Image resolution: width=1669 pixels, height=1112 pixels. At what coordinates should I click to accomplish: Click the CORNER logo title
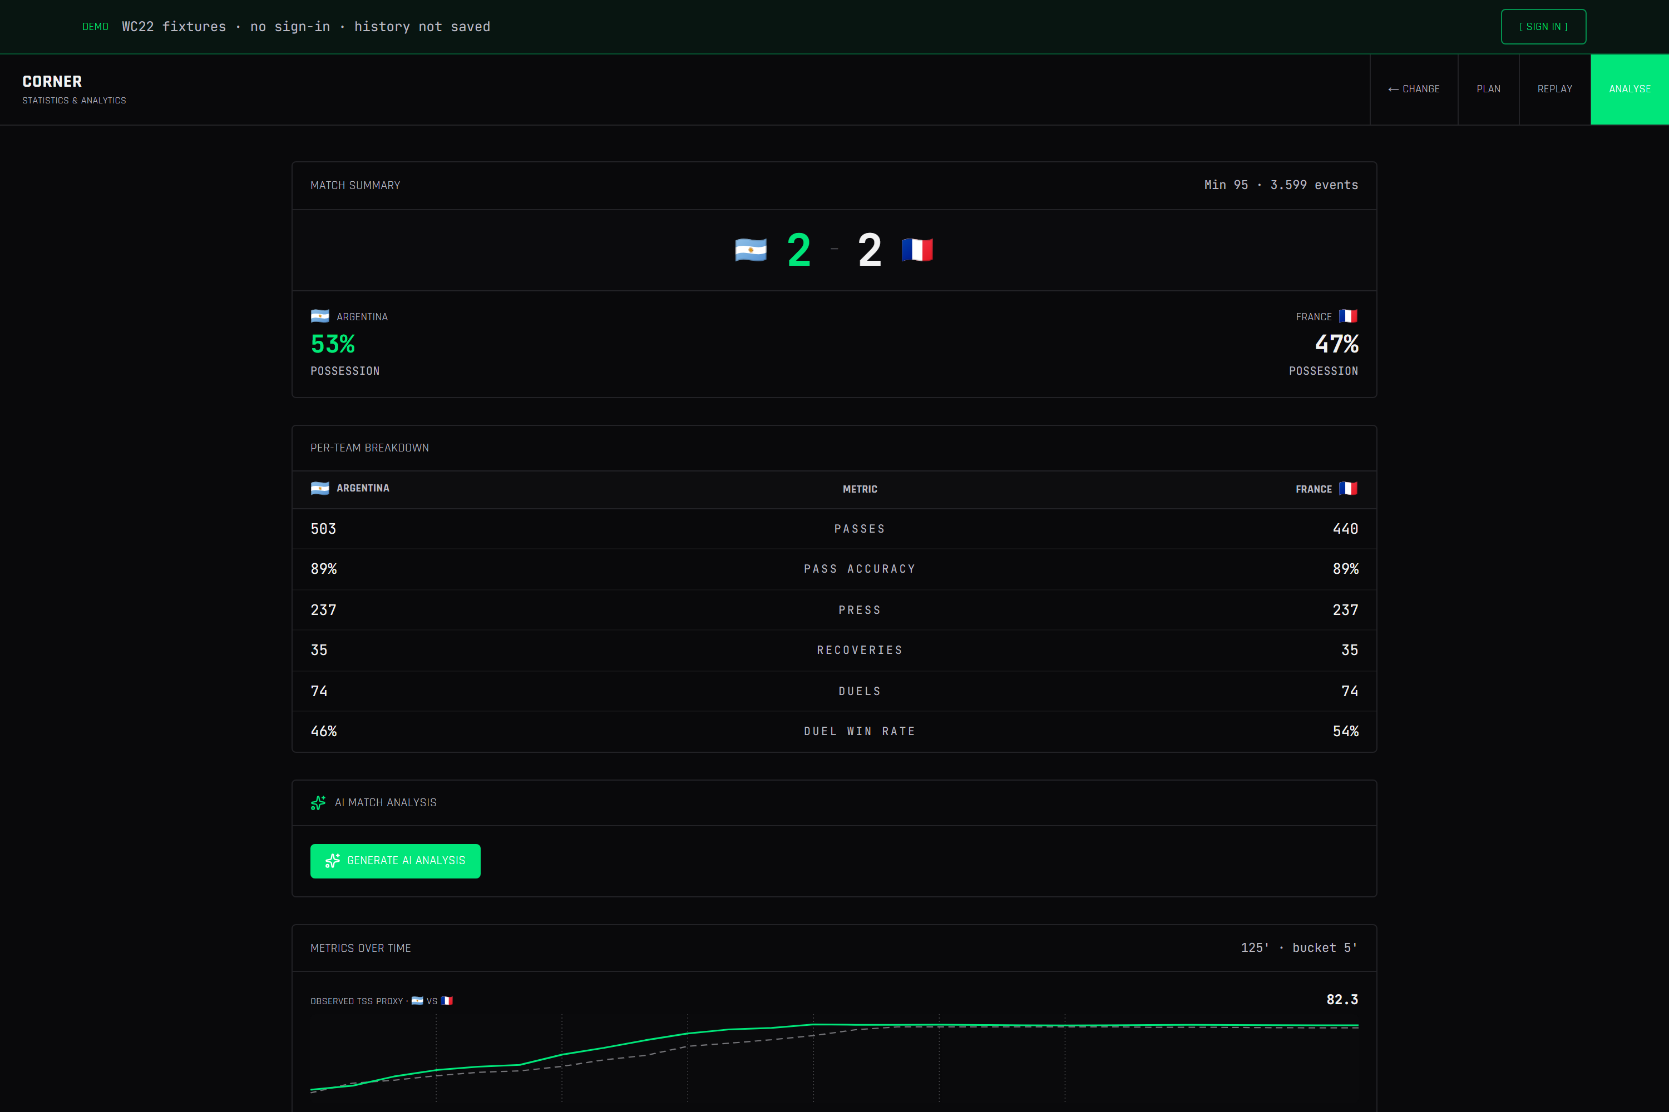52,82
